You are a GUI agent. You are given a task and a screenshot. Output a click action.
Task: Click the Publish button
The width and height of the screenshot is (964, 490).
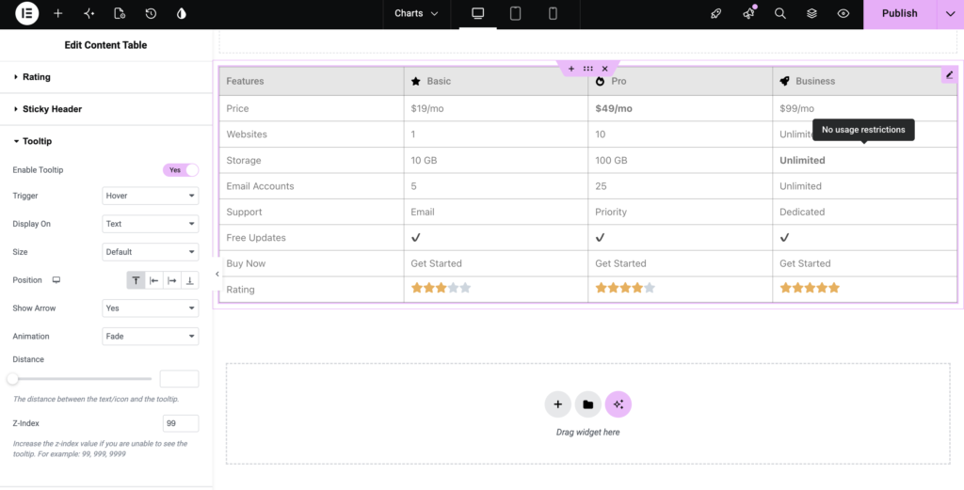(899, 13)
